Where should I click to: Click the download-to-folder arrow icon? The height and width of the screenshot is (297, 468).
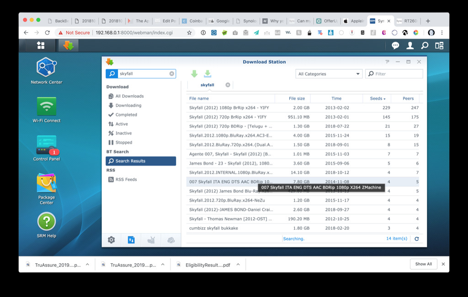point(207,73)
